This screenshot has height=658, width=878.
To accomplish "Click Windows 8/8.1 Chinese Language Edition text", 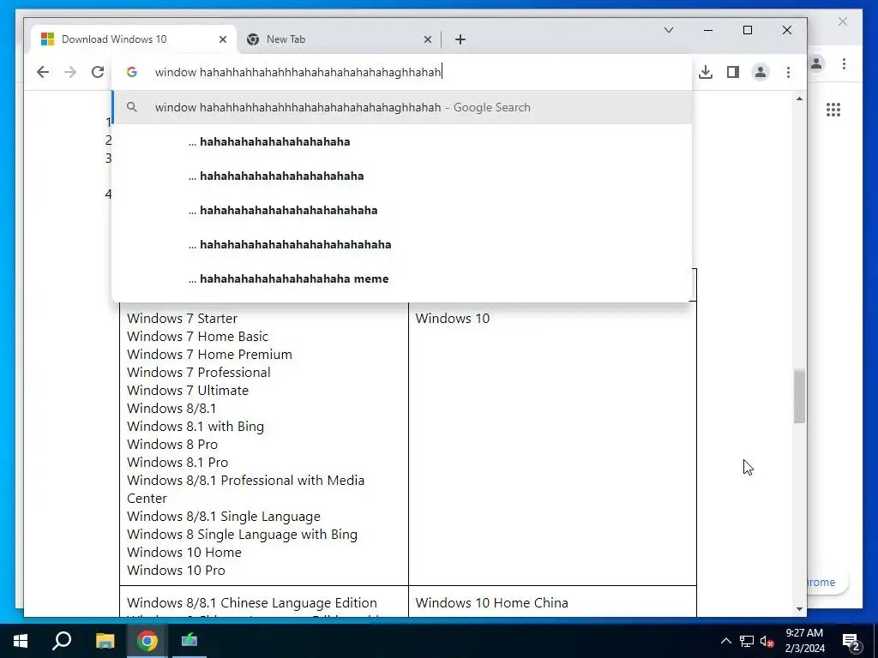I will tap(252, 602).
